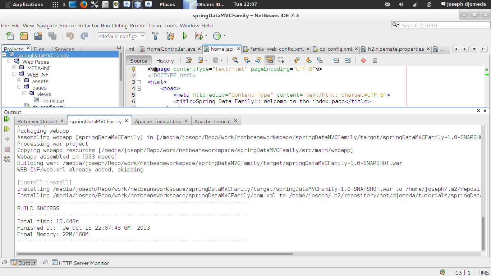Show opened documents list dropdown arrow
This screenshot has height=276, width=491.
click(x=474, y=49)
